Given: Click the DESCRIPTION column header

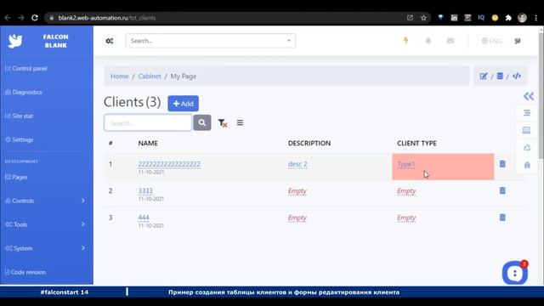Looking at the screenshot, I should (x=309, y=143).
